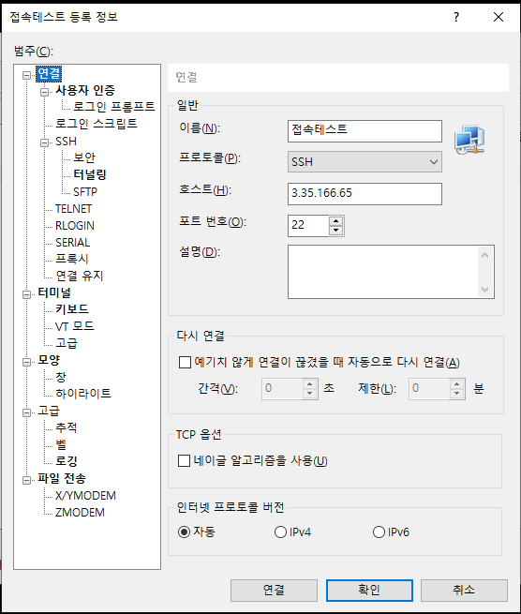The height and width of the screenshot is (614, 521).
Task: Select the 터미널 category
Action: [x=54, y=292]
